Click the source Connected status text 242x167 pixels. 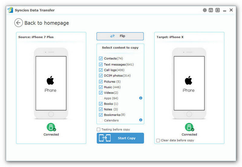(51, 135)
